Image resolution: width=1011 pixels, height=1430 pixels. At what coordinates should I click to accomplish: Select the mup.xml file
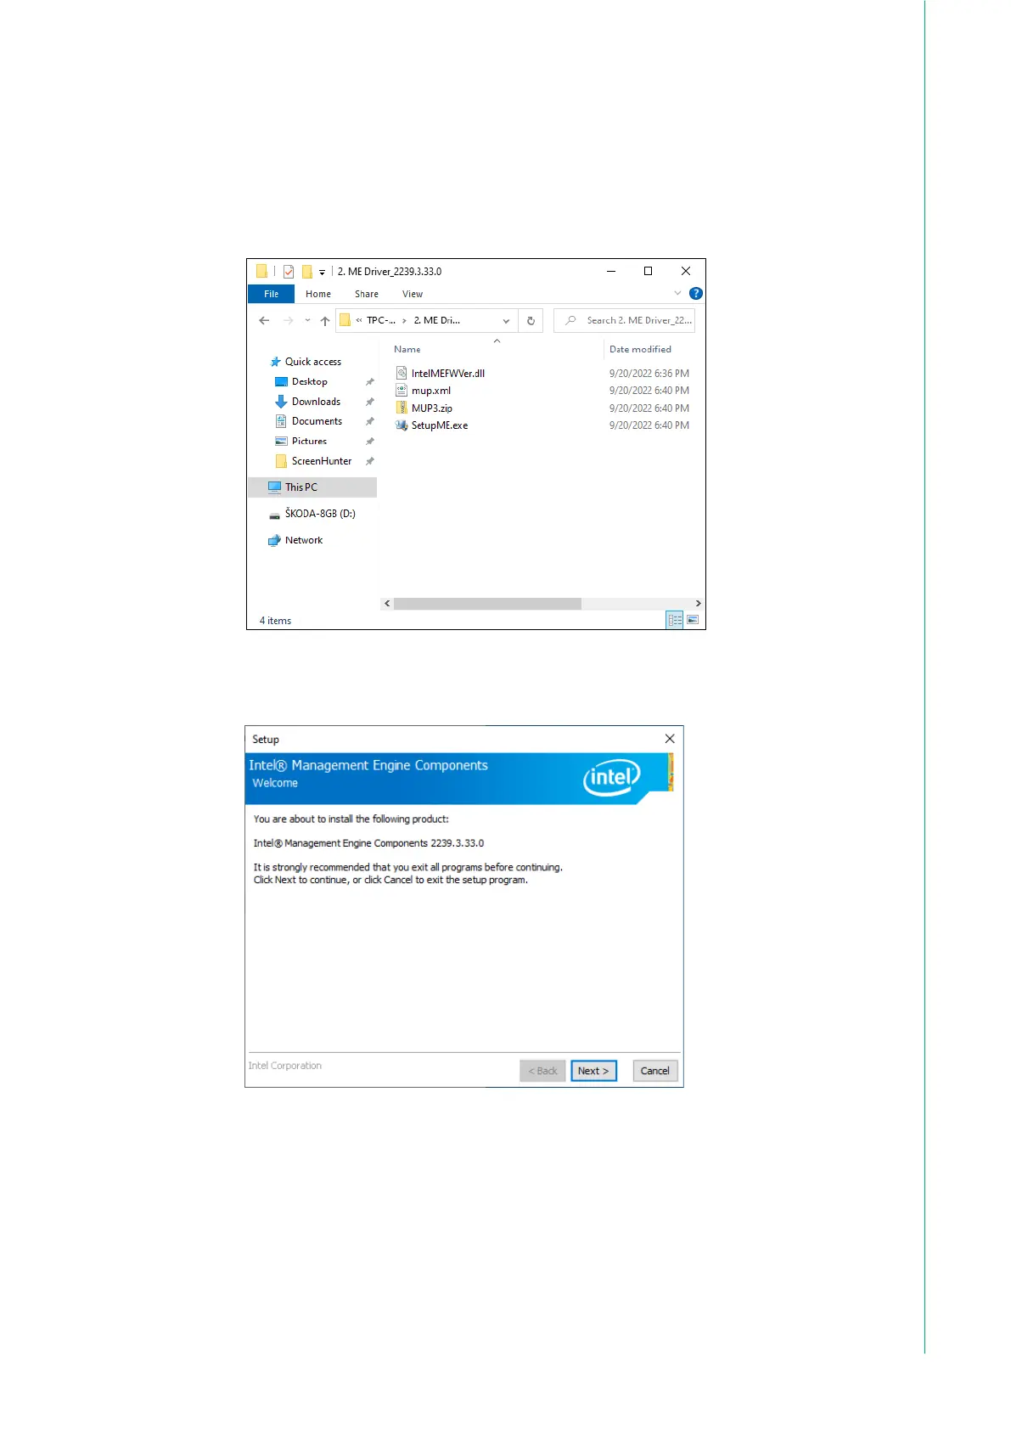coord(431,391)
